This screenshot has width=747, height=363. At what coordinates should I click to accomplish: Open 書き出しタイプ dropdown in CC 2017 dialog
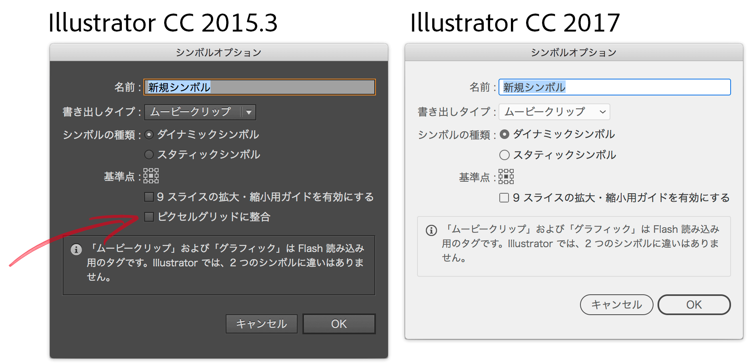554,112
